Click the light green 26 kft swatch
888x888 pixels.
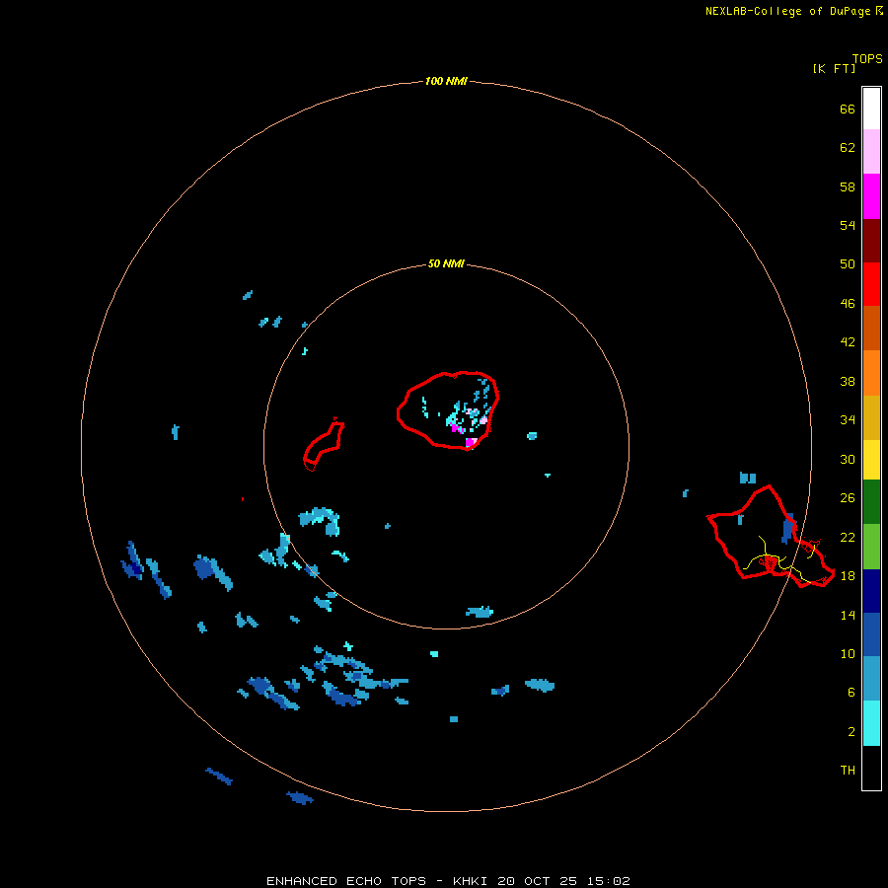click(x=871, y=547)
